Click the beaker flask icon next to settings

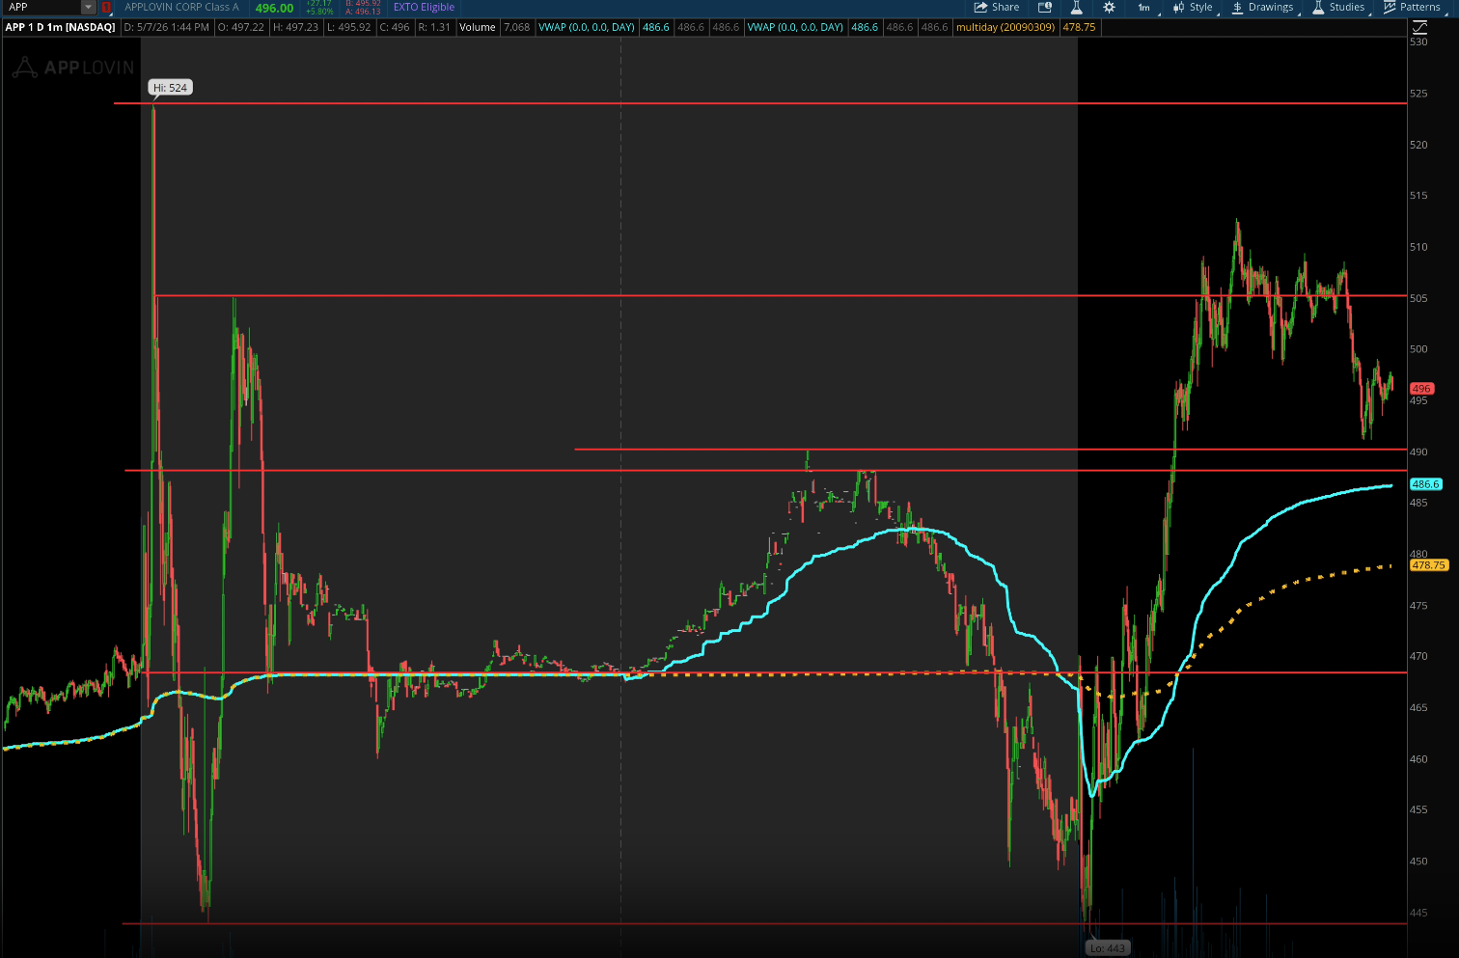click(x=1077, y=7)
